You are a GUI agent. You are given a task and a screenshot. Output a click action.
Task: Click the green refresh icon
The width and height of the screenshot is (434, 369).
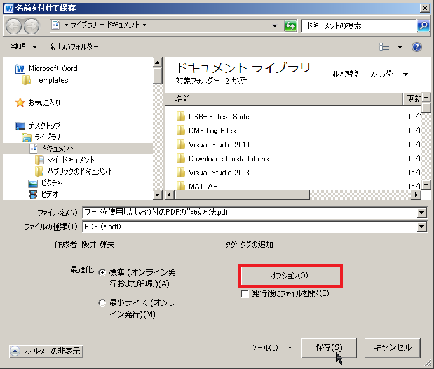pos(290,26)
